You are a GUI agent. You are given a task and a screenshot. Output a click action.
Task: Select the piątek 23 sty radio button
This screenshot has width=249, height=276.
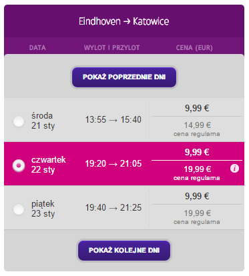(19, 209)
